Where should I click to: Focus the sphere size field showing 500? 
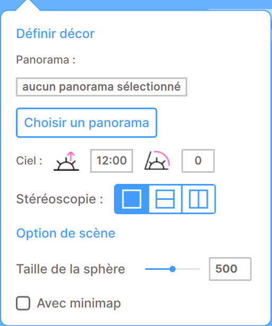[x=230, y=269]
